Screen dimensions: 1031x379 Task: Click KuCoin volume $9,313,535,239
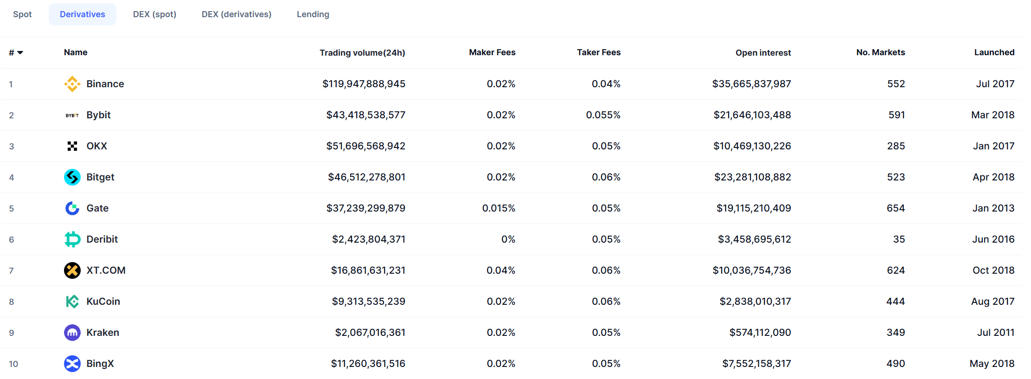tap(368, 302)
